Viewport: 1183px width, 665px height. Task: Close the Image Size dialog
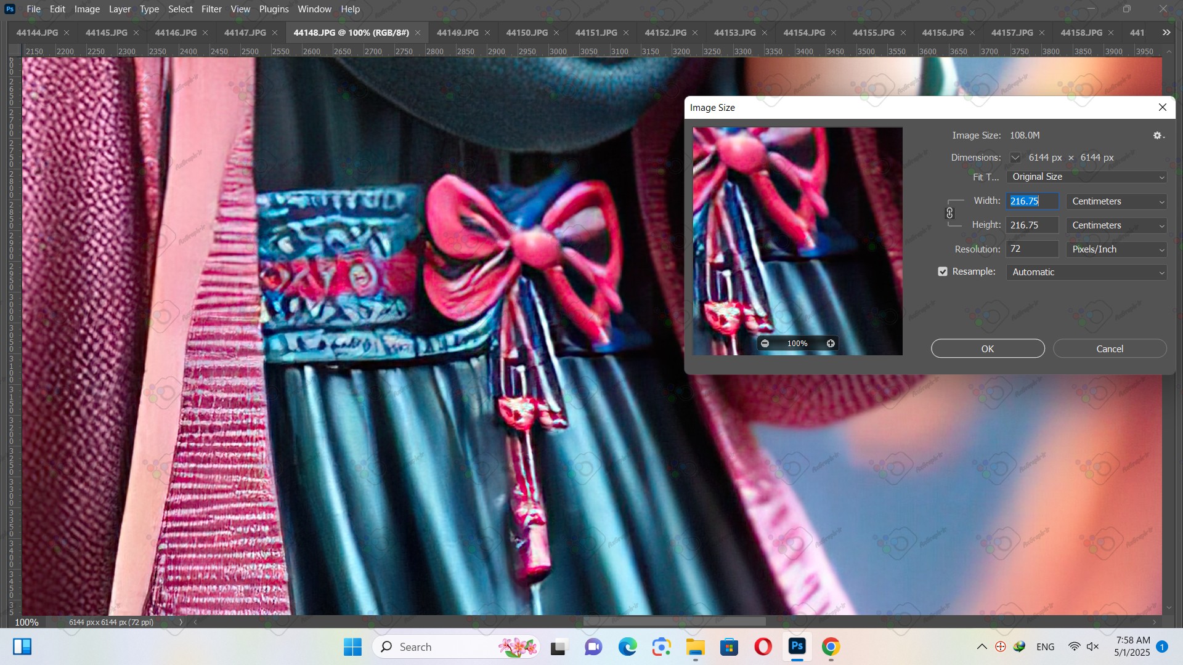coord(1163,108)
